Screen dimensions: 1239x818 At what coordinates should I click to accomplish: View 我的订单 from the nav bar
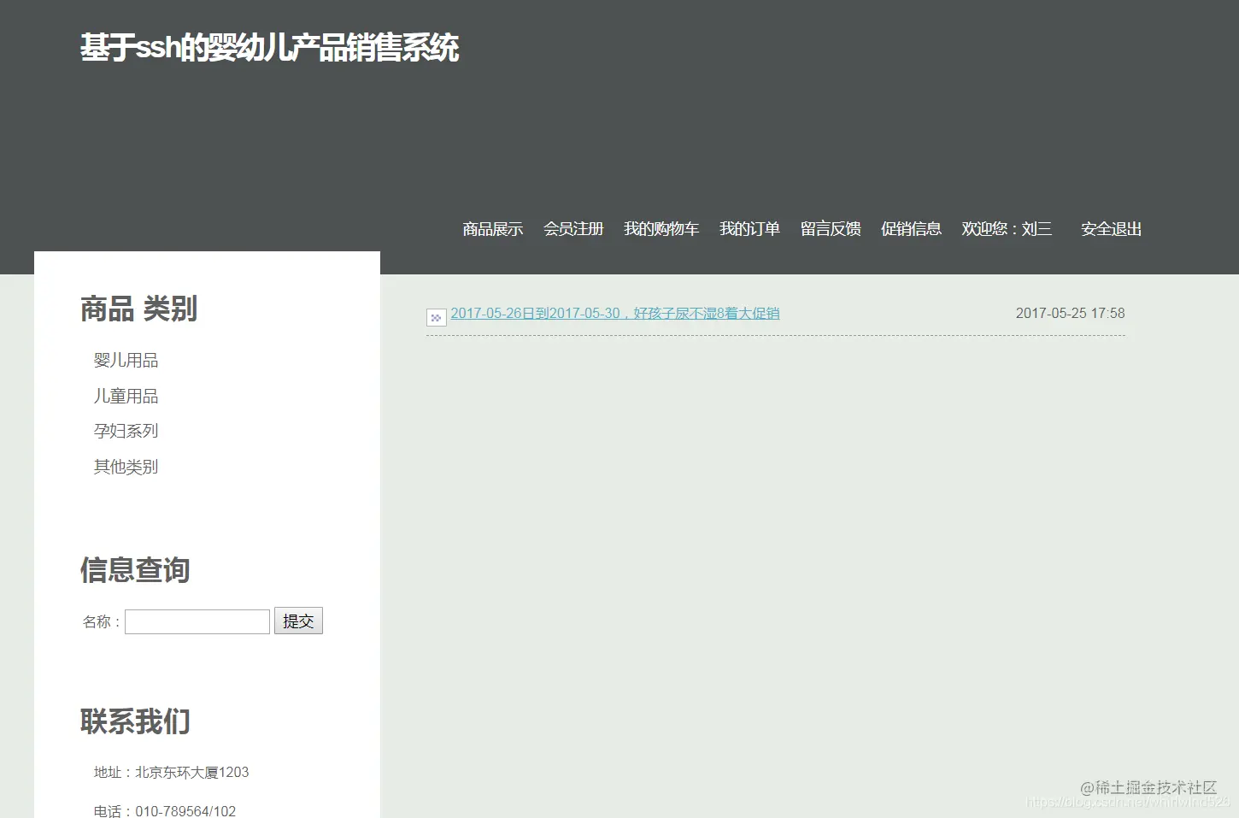[x=749, y=229]
